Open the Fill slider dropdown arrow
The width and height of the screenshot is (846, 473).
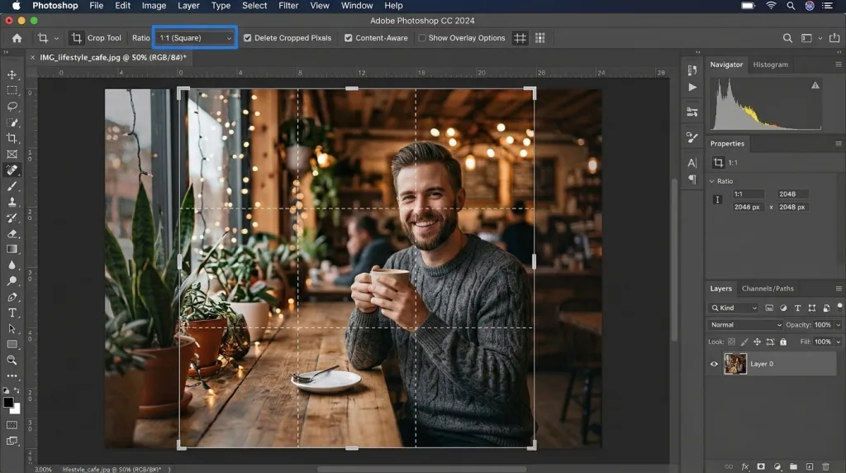[839, 342]
